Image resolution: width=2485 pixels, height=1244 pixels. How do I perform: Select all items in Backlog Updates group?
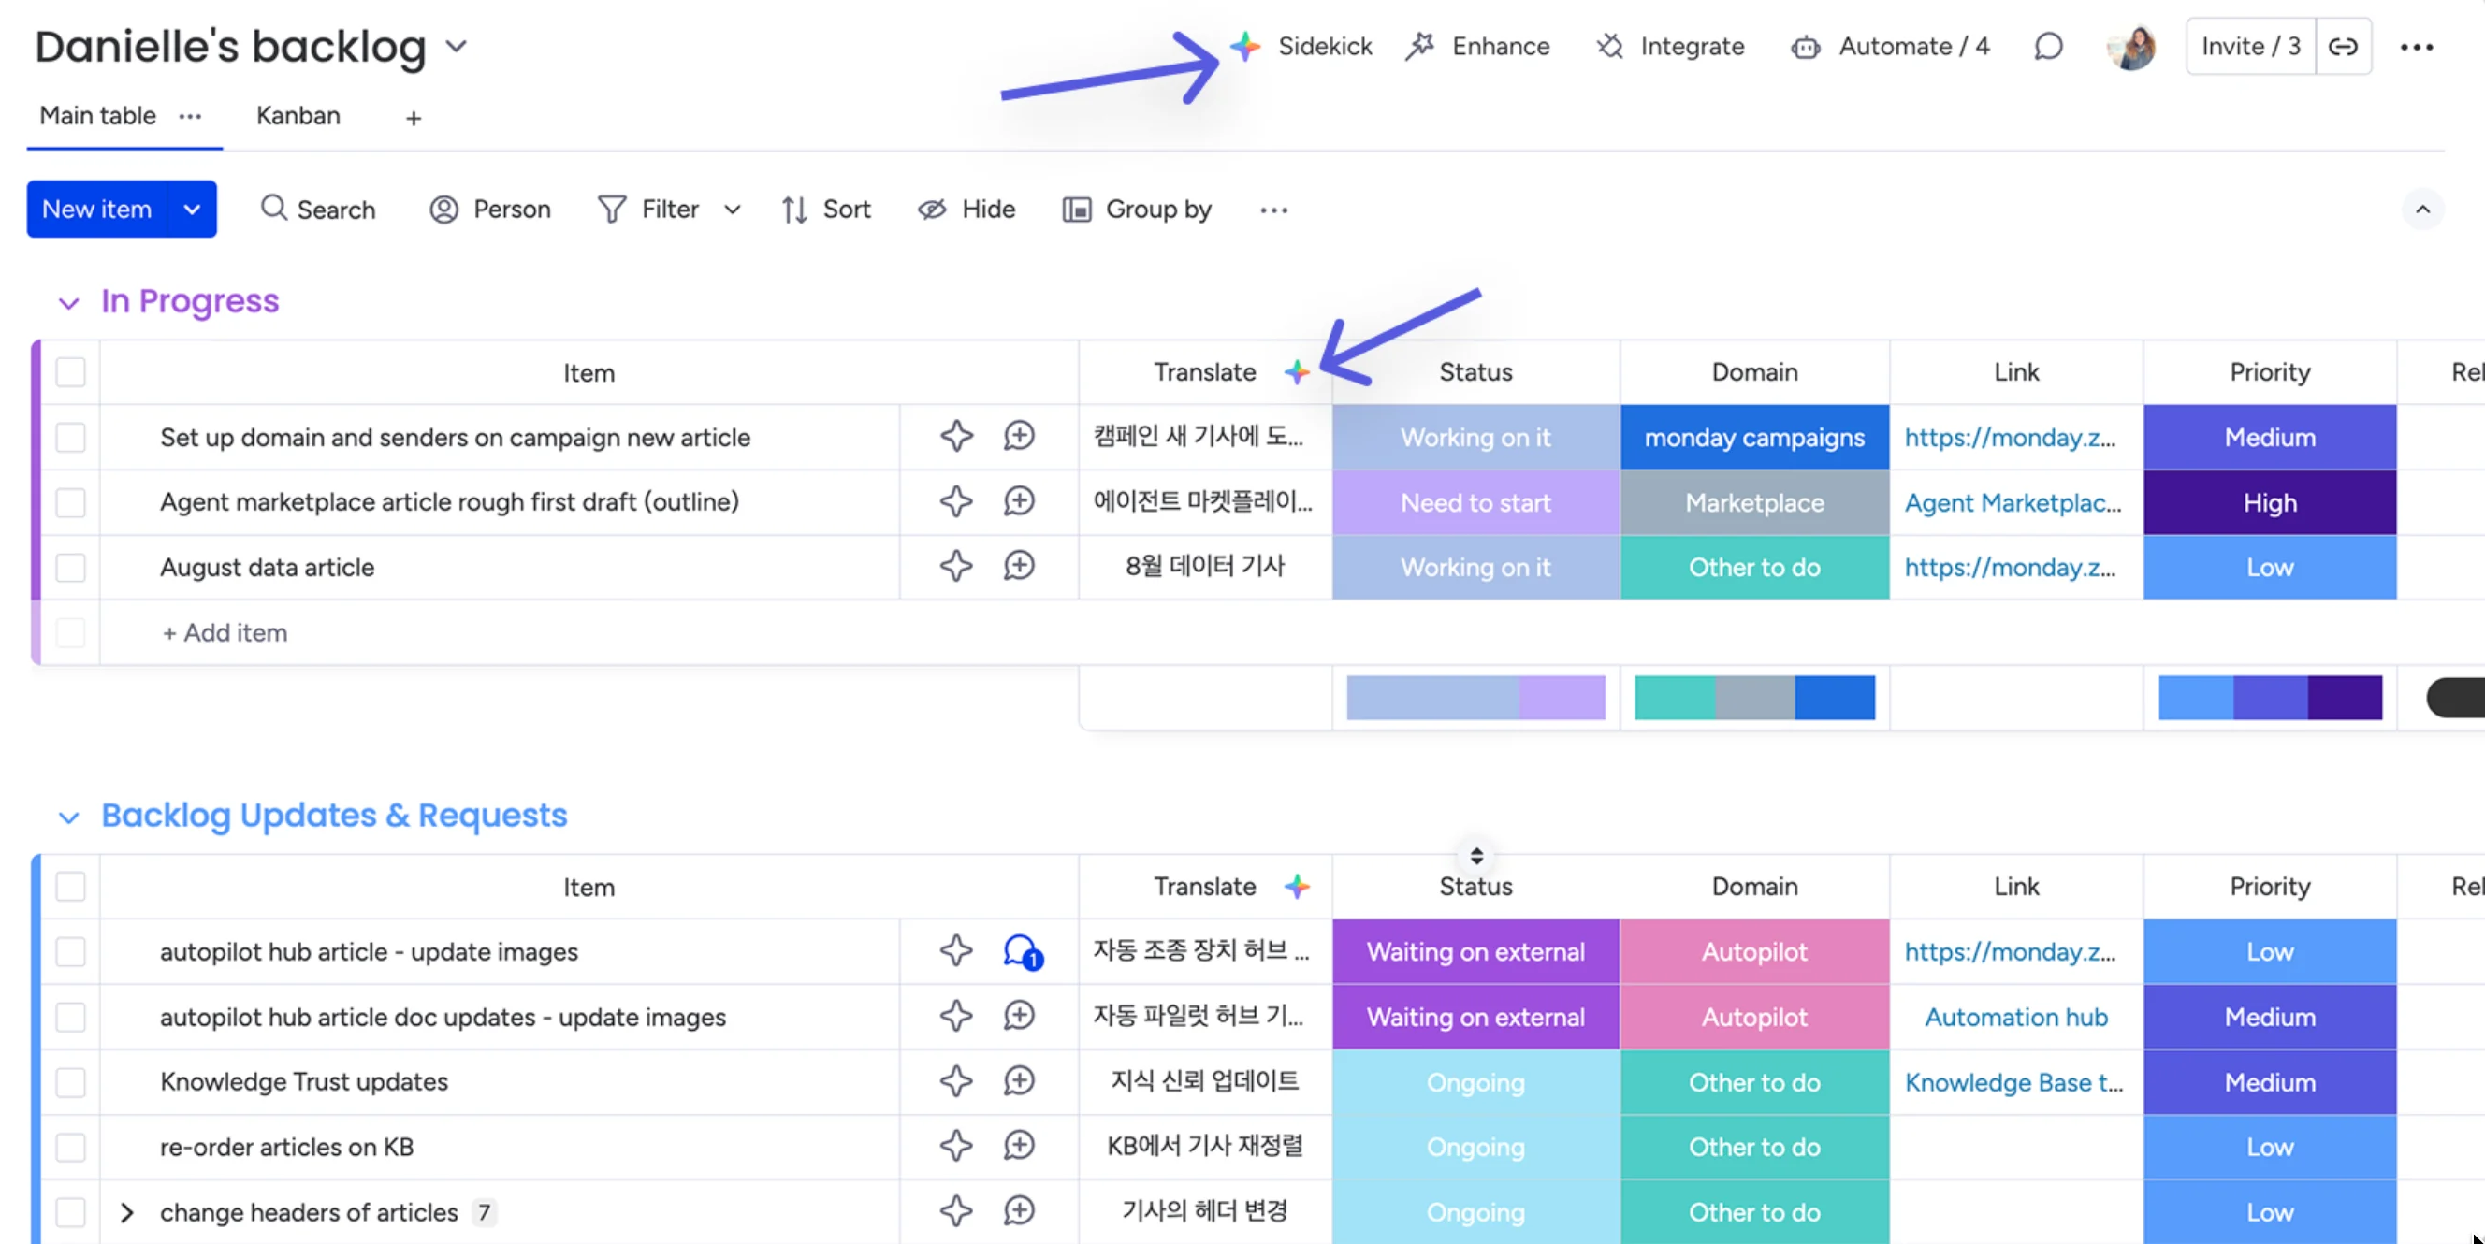click(70, 886)
